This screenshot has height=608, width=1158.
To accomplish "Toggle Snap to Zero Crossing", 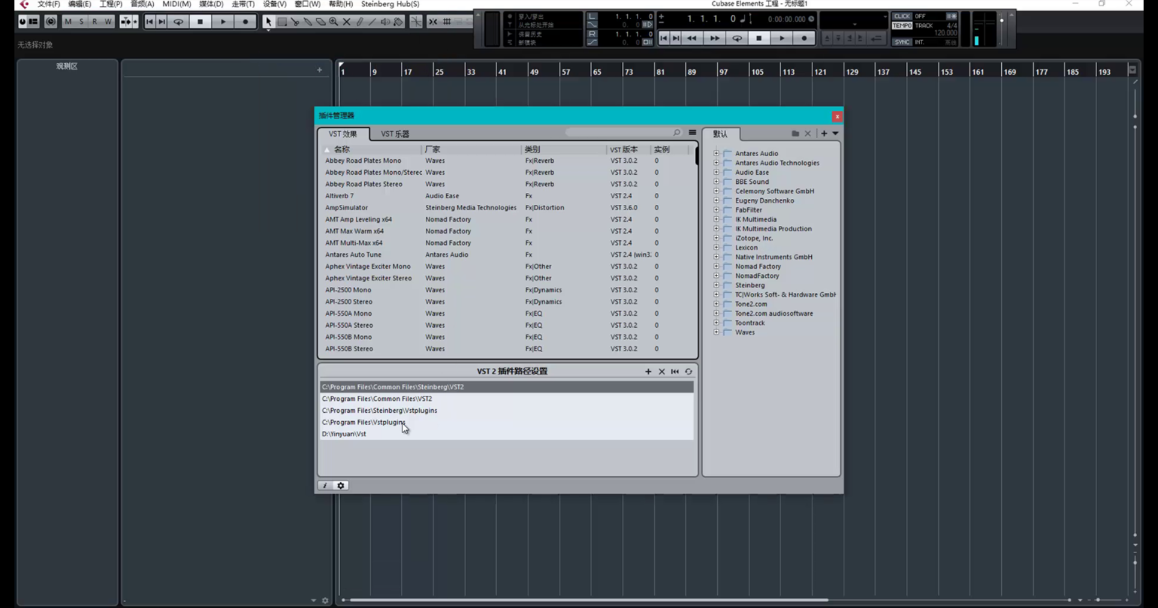I will [416, 22].
